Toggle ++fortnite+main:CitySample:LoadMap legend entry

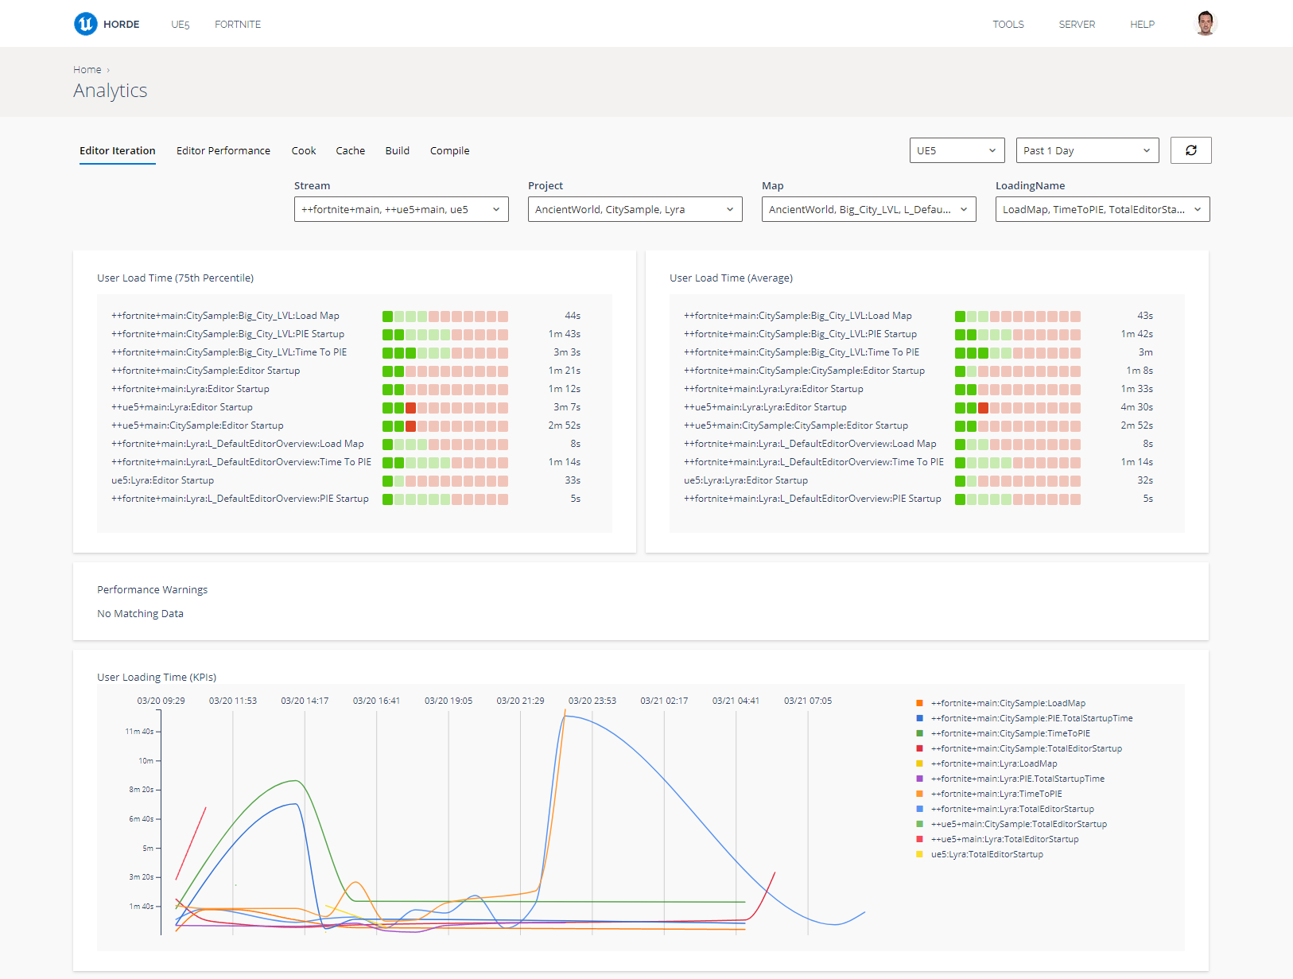coord(1008,703)
